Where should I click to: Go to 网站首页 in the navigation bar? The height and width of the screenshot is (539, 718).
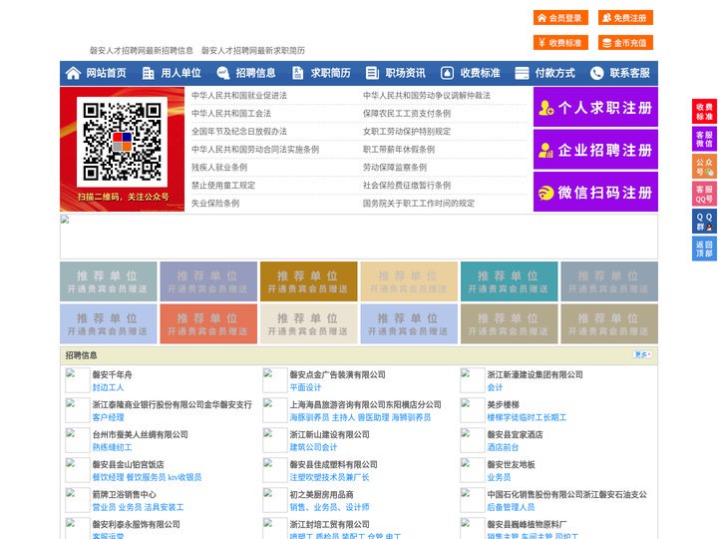point(106,73)
